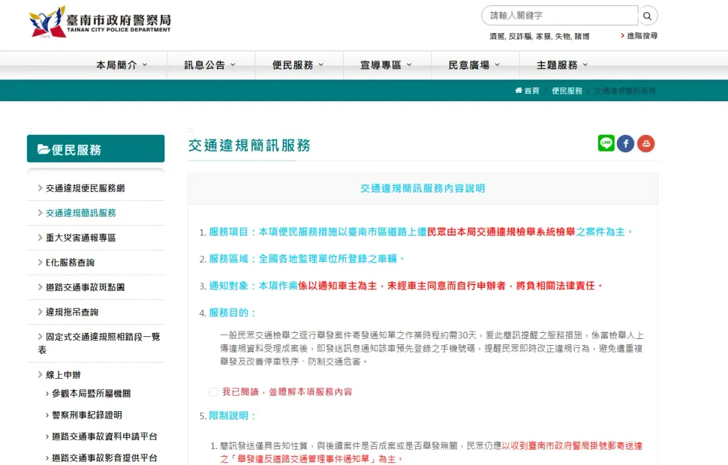Click the red print page icon
The height and width of the screenshot is (465, 728).
(x=646, y=144)
